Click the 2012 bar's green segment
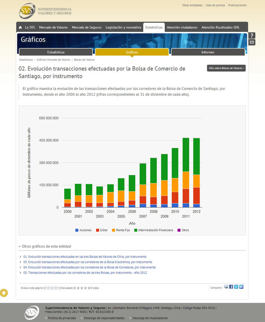This screenshot has height=322, width=265. tap(197, 156)
